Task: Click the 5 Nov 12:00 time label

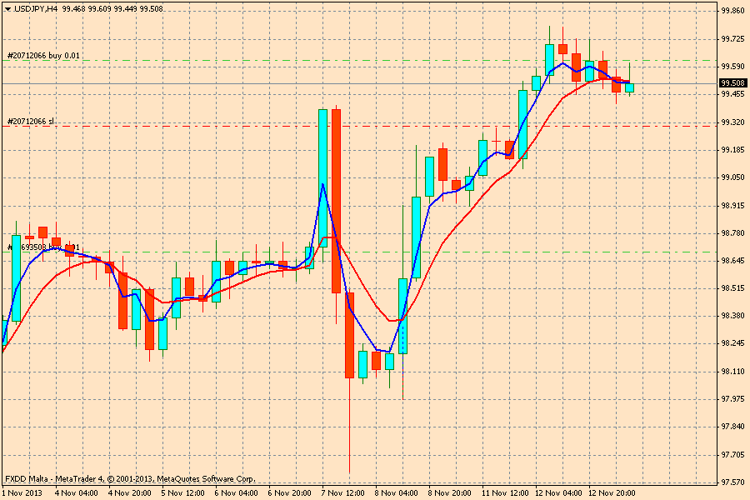Action: point(183,492)
